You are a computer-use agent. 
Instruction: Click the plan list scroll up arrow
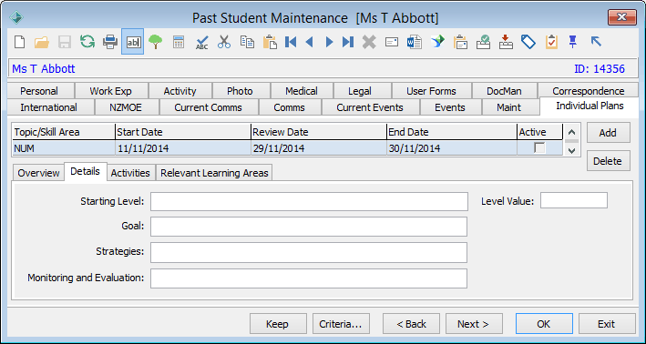point(571,133)
